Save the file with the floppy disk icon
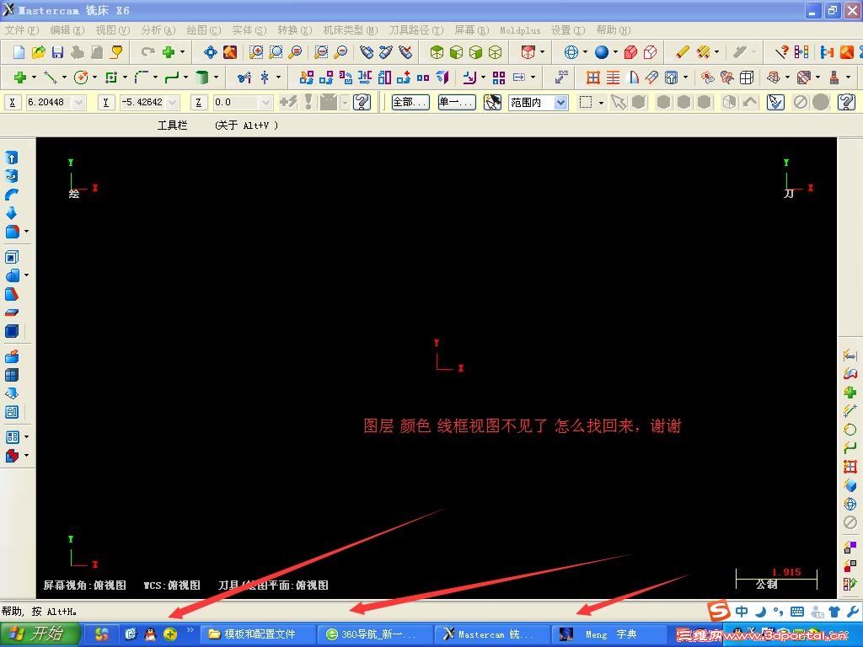Viewport: 863px width, 647px height. (x=58, y=52)
